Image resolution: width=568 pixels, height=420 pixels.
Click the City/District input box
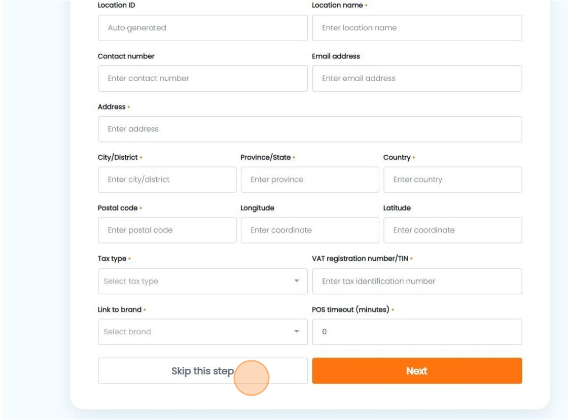[x=167, y=180]
